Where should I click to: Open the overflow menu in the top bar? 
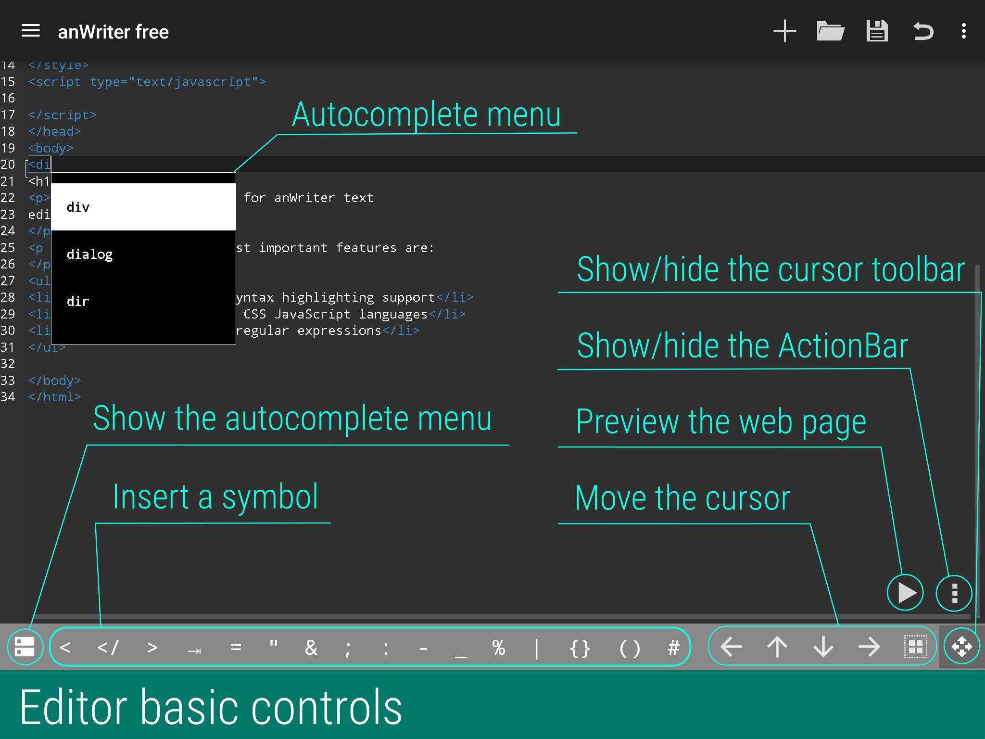pyautogui.click(x=963, y=31)
